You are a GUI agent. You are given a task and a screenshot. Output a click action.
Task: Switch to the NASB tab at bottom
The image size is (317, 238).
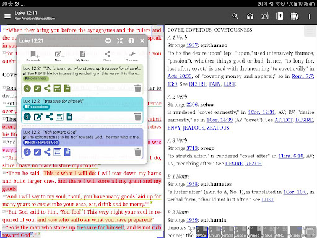coord(201,232)
